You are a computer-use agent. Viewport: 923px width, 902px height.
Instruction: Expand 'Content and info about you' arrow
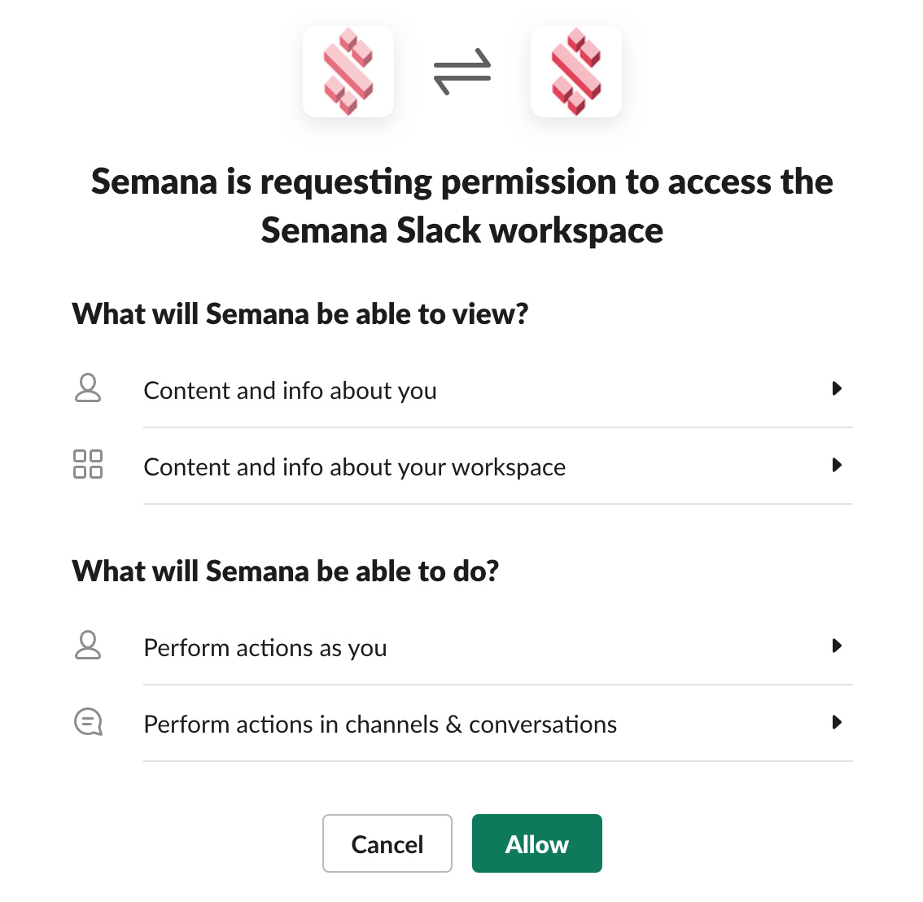837,389
